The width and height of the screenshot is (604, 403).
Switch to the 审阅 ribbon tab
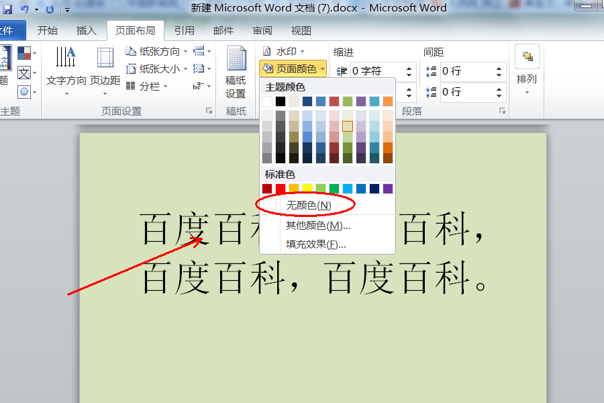[x=262, y=30]
